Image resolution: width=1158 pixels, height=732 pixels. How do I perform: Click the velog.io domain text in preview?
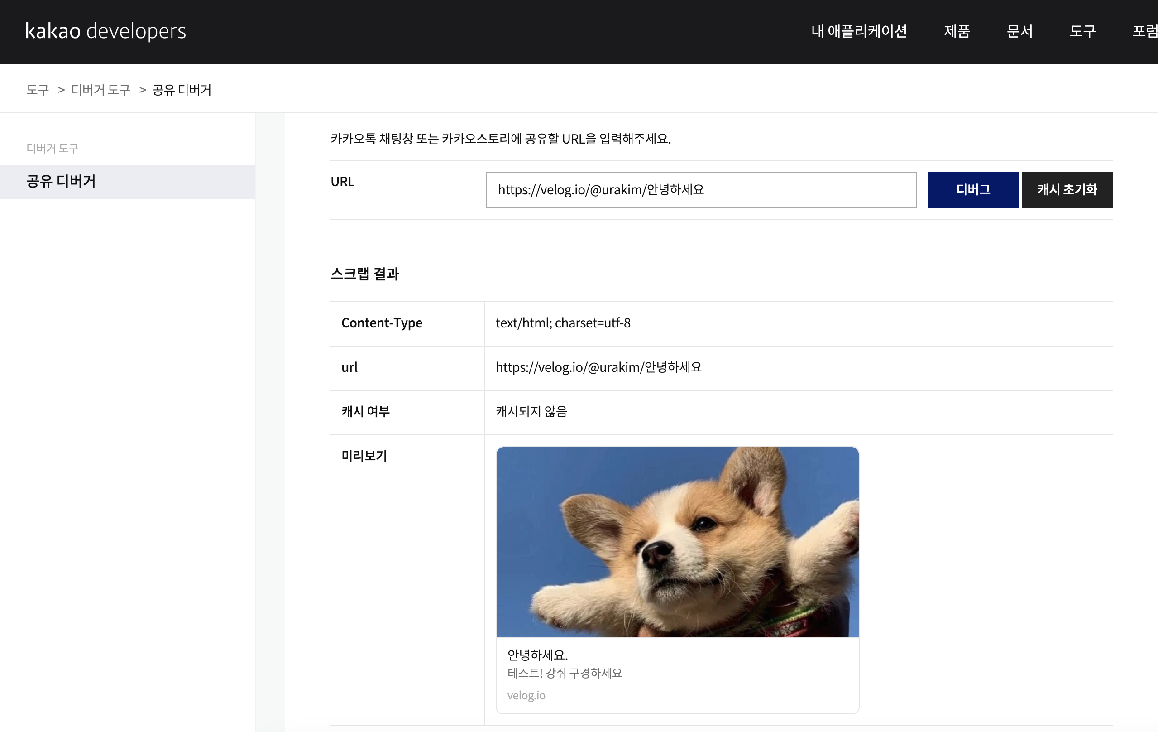[526, 695]
